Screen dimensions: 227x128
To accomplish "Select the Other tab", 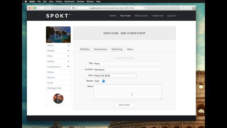I will click(130, 49).
